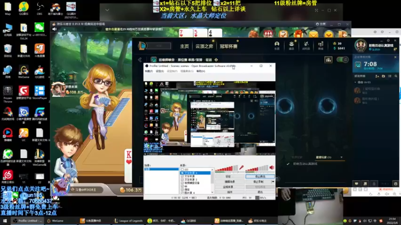Click the 停止录制 button in OBS

point(258,181)
